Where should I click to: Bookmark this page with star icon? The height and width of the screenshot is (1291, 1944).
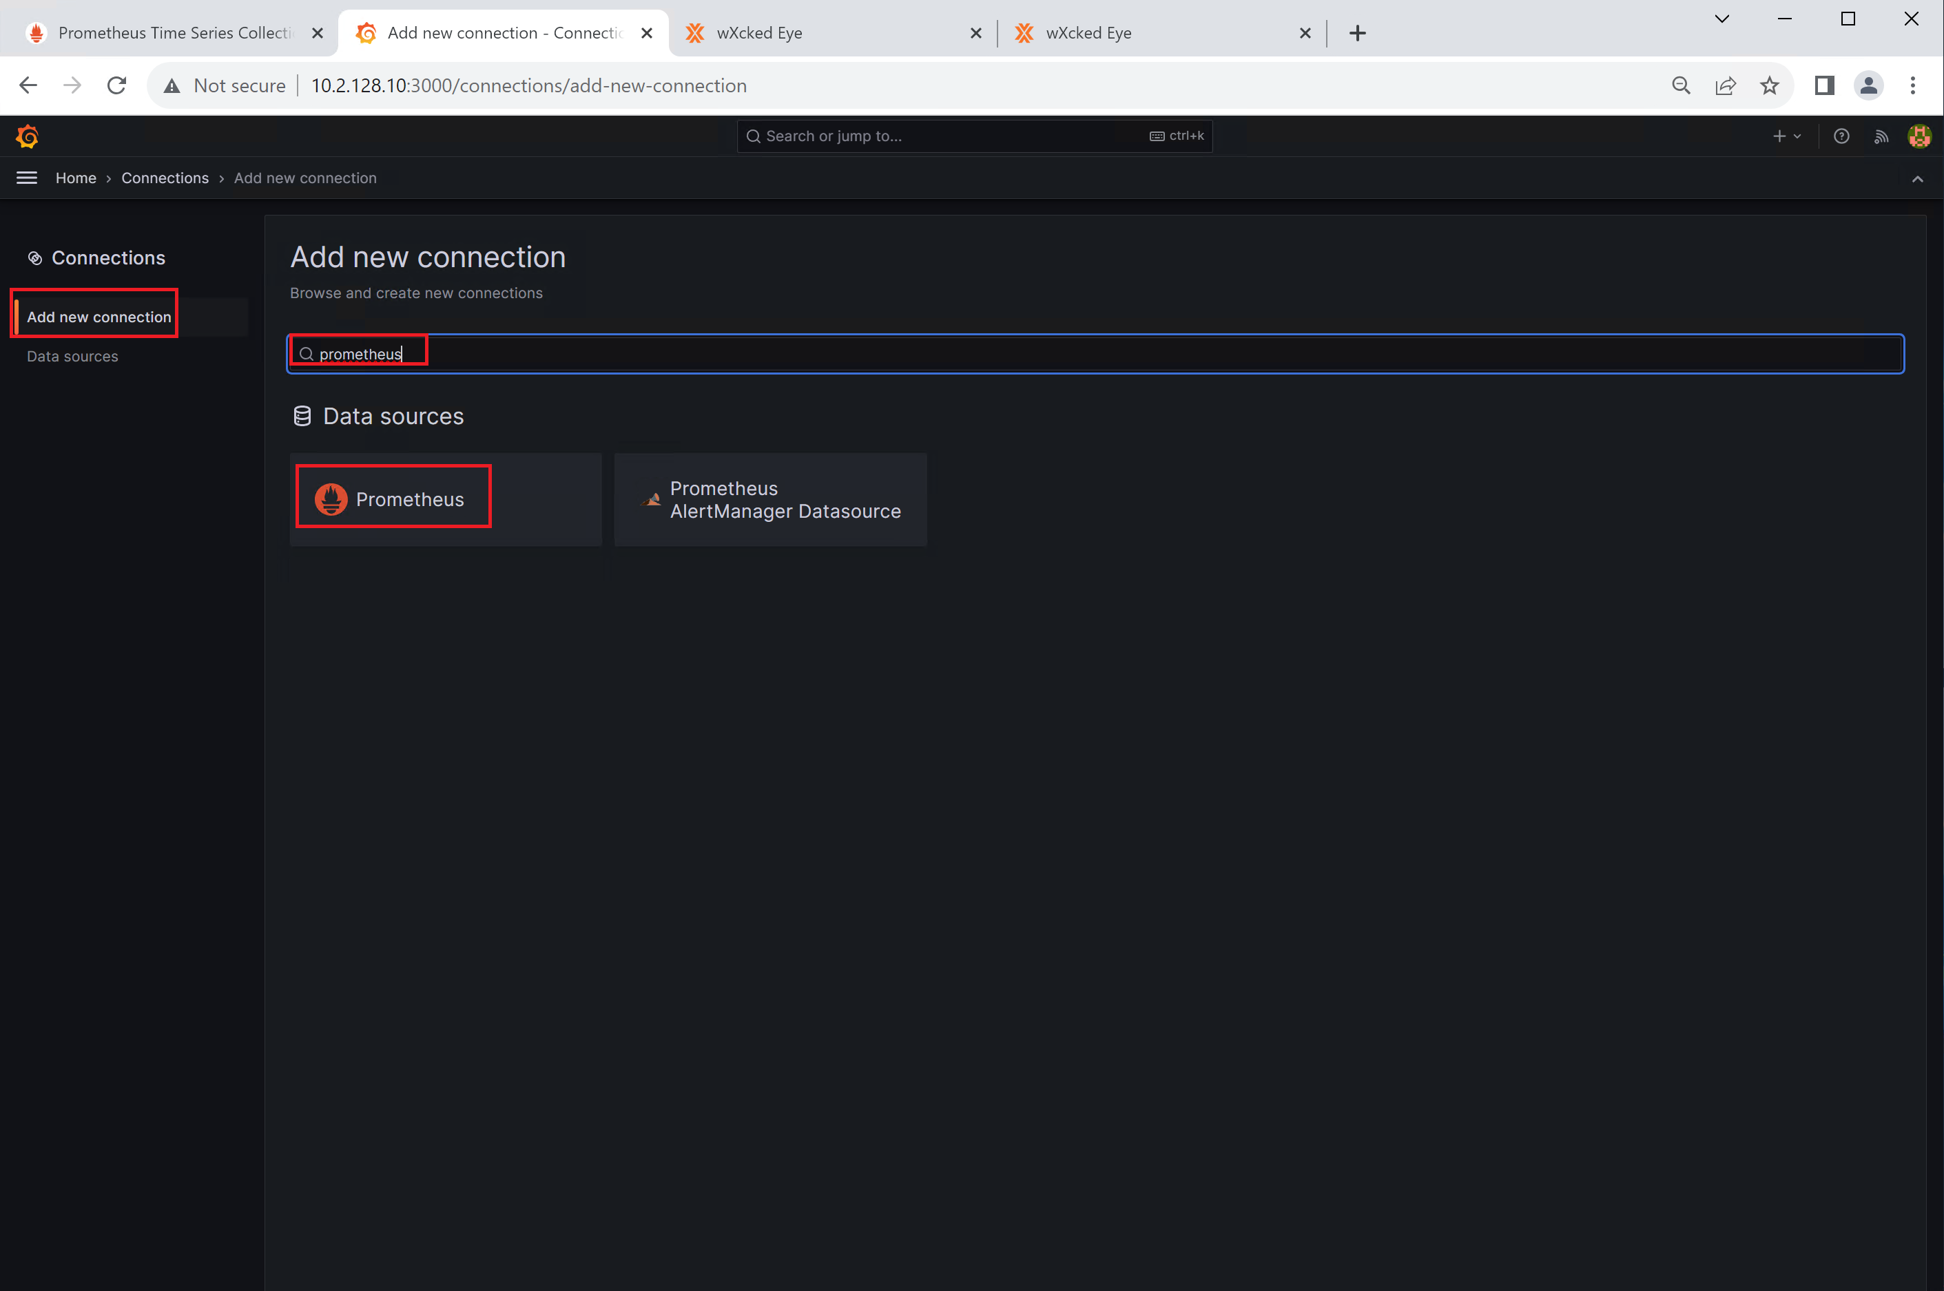click(x=1769, y=85)
